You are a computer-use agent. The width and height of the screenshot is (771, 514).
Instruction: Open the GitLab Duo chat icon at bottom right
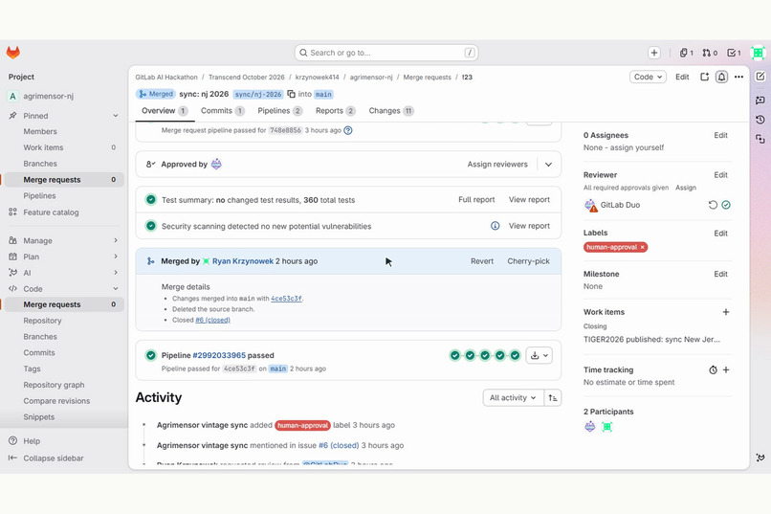(x=760, y=458)
